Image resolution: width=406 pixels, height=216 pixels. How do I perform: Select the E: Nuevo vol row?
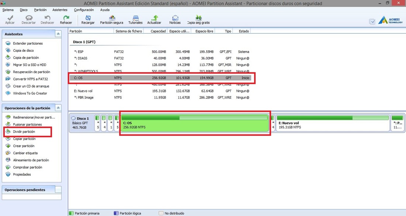click(160, 91)
